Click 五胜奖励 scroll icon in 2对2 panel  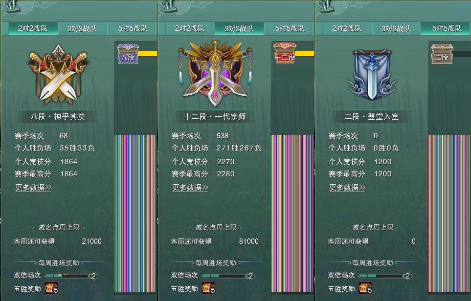coord(51,288)
